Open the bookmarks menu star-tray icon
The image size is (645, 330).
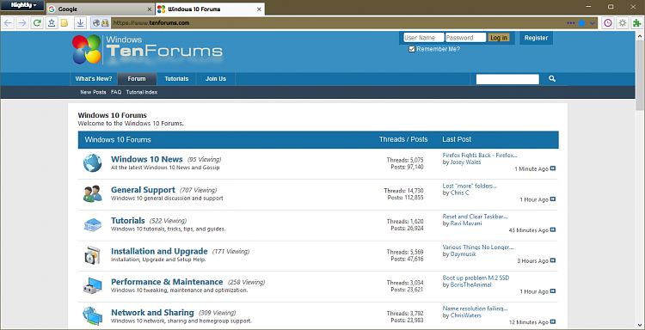tap(52, 23)
